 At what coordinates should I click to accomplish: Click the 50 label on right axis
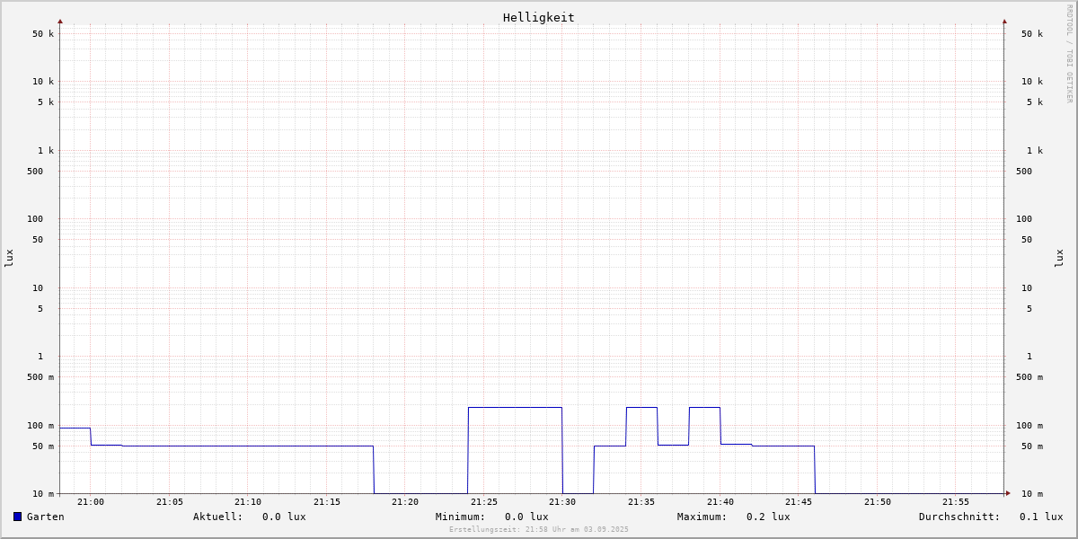(1027, 240)
